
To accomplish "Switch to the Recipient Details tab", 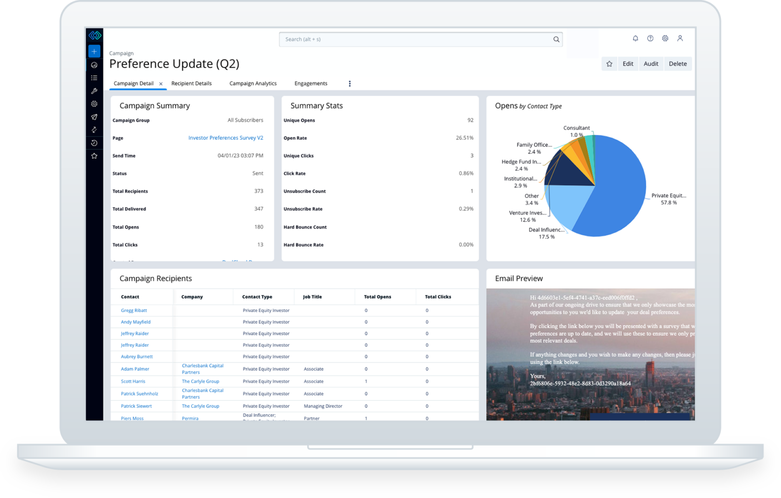I will tap(192, 83).
